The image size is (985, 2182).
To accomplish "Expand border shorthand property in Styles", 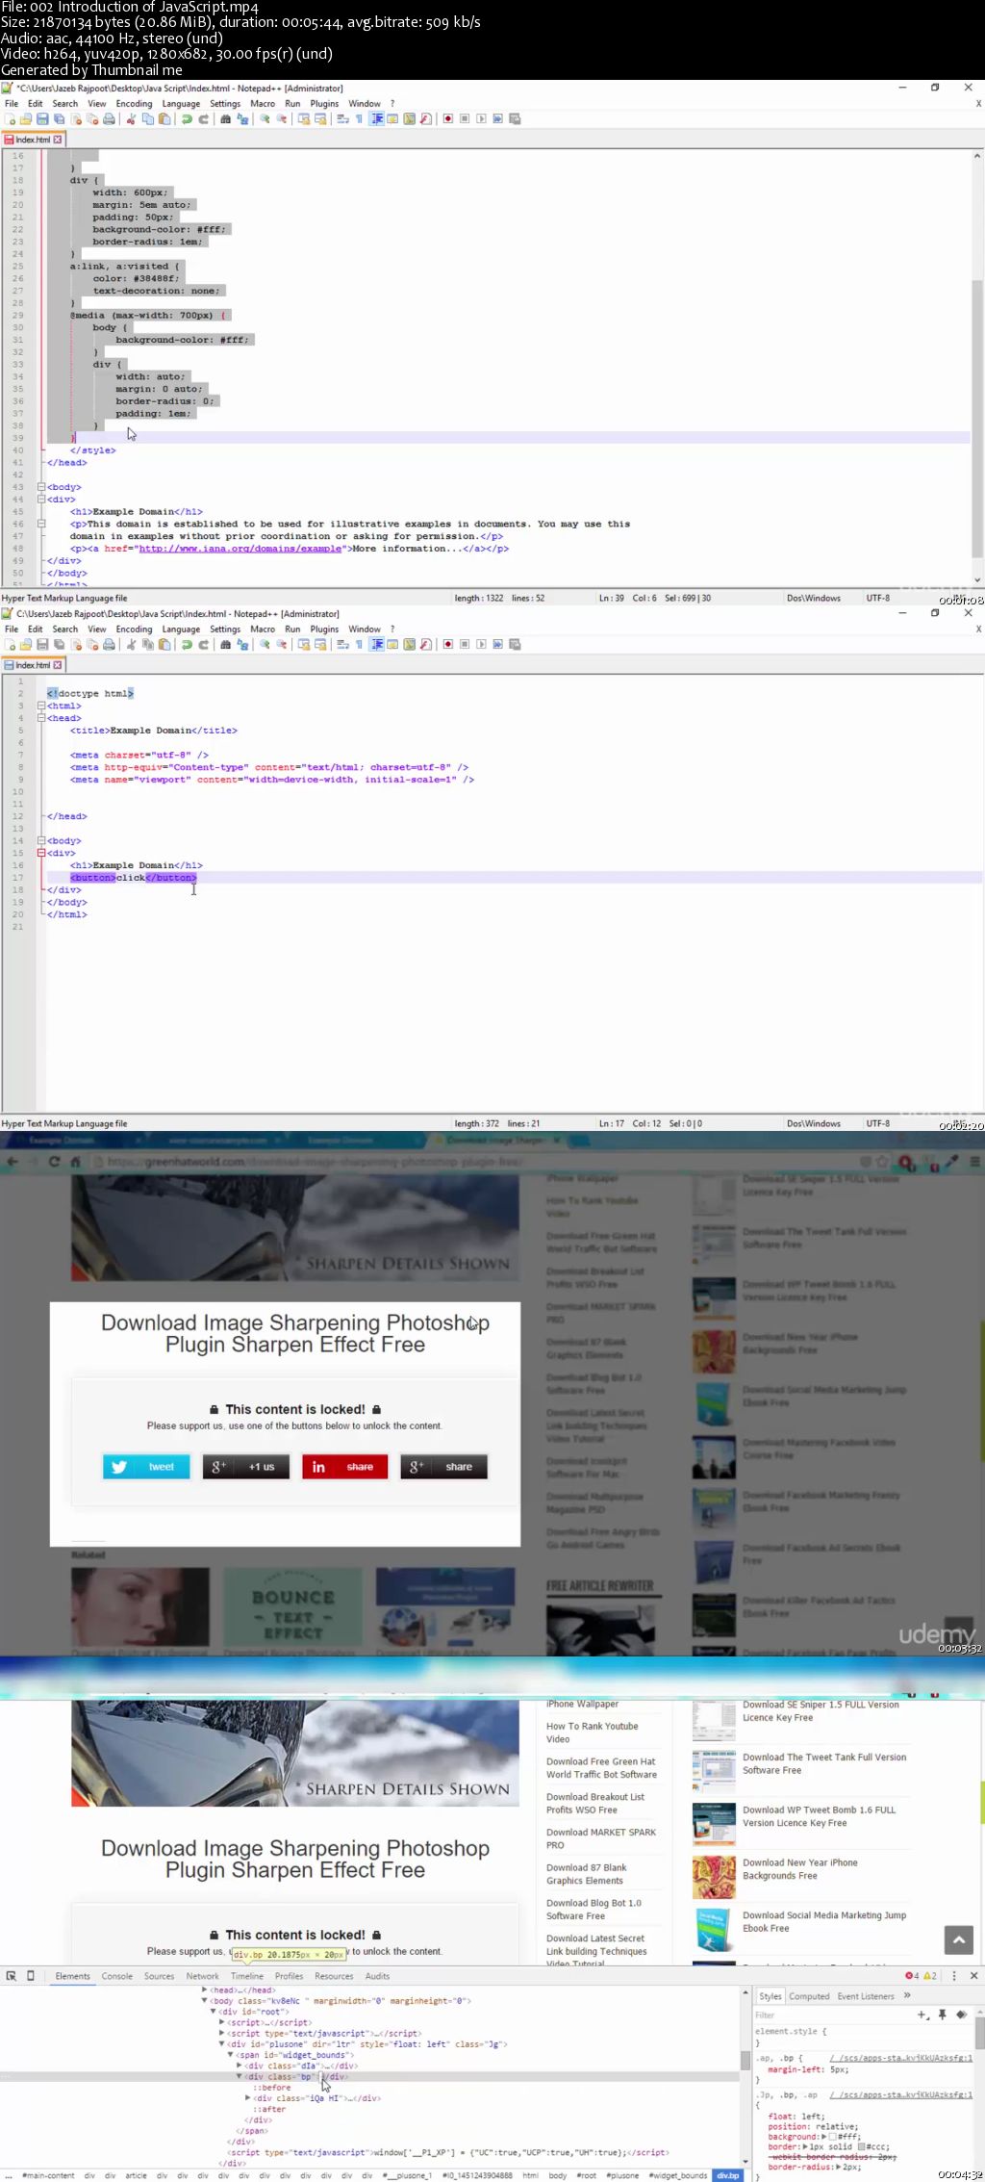I will [805, 2146].
